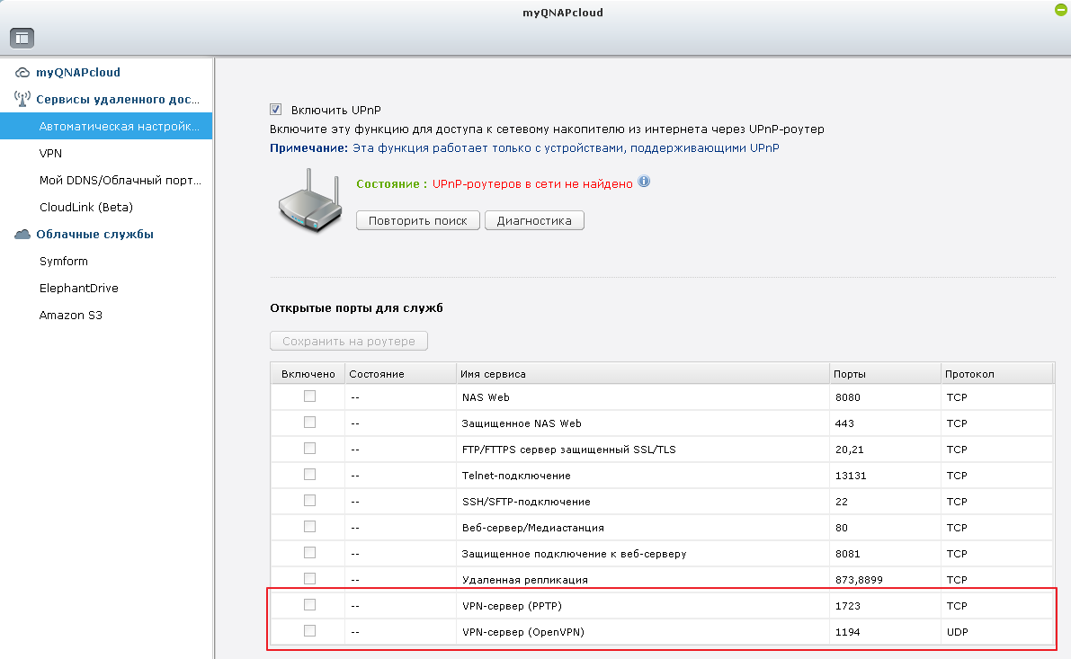The width and height of the screenshot is (1071, 659).
Task: Open VPN settings in sidebar
Action: tap(50, 153)
